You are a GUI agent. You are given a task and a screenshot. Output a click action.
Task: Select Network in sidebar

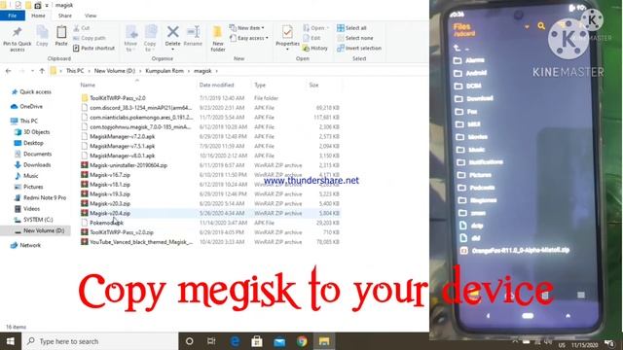pyautogui.click(x=26, y=245)
